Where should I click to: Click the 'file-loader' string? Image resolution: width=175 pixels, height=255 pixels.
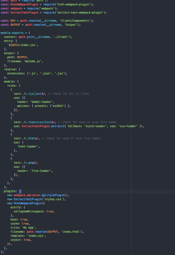41,171
